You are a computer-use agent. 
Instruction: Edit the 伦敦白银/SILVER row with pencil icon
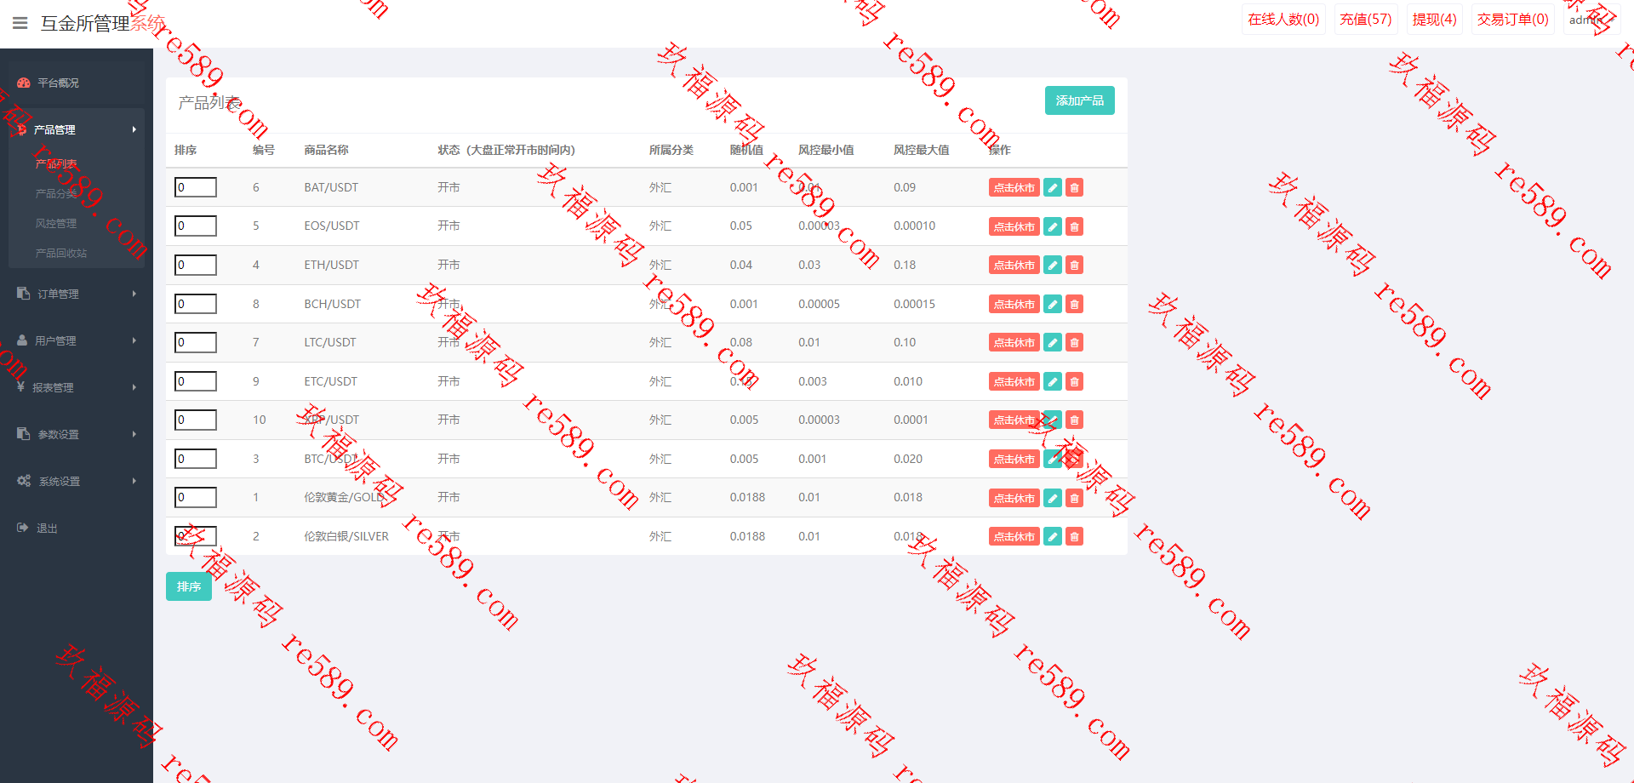click(x=1053, y=536)
